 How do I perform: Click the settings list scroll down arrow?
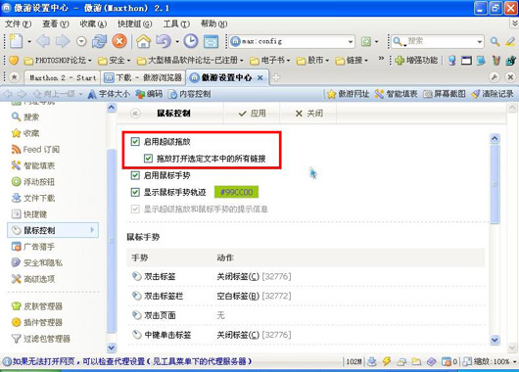495,340
